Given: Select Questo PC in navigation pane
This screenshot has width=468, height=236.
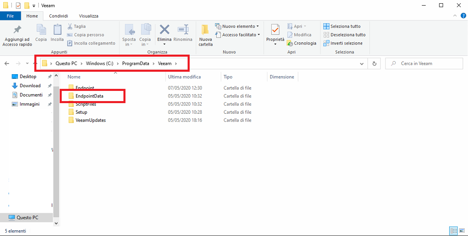Looking at the screenshot, I should coord(27,218).
